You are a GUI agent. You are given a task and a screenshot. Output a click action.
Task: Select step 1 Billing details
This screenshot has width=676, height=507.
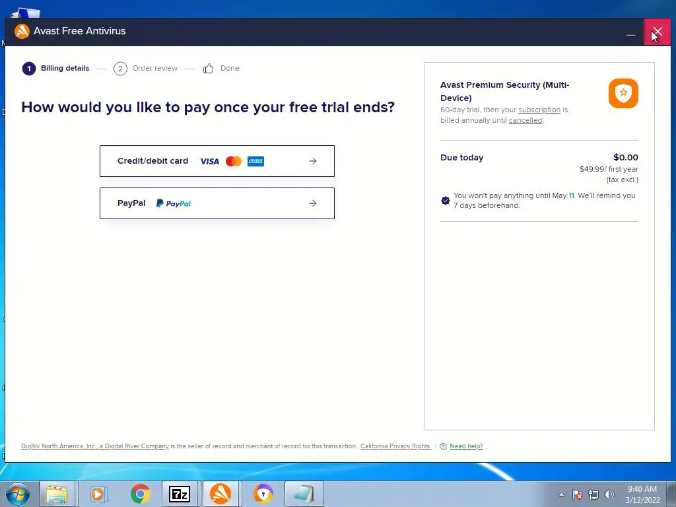(55, 68)
